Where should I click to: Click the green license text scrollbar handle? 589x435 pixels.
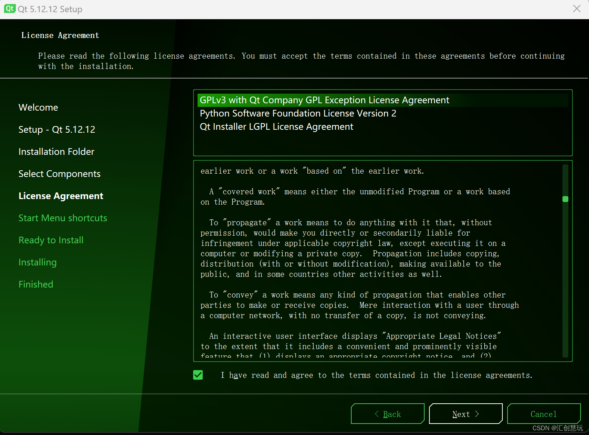point(565,199)
